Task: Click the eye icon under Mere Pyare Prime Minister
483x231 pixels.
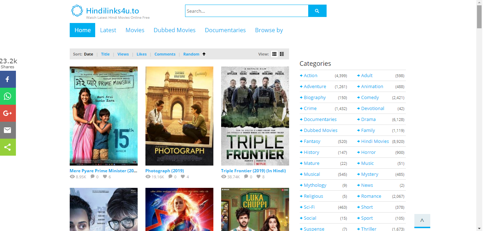Action: [72, 177]
